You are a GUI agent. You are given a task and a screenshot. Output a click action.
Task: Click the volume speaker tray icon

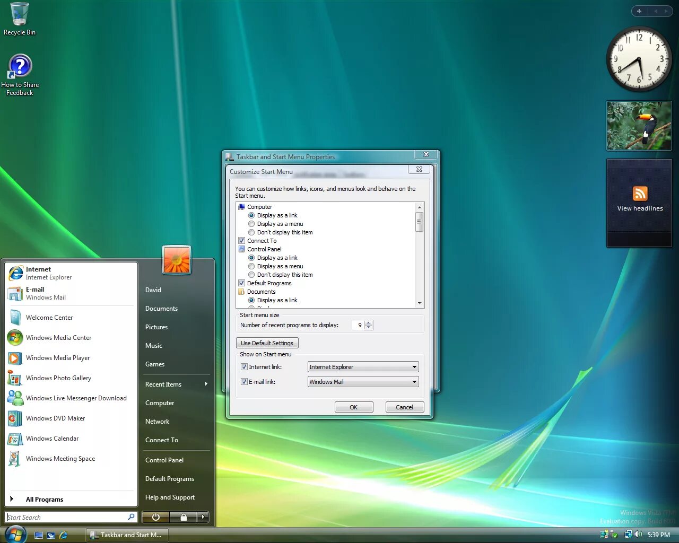(638, 535)
